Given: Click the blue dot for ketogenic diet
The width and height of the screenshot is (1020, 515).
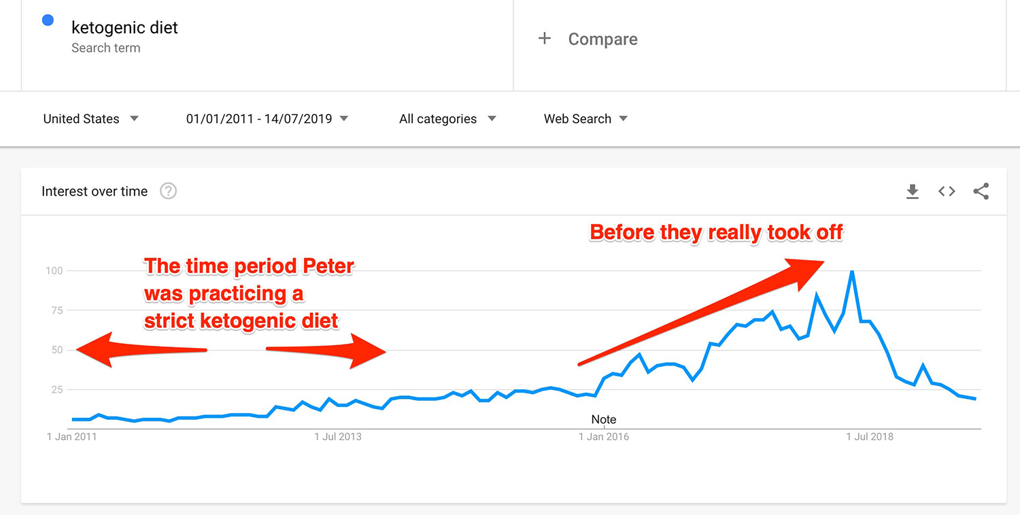Looking at the screenshot, I should point(48,20).
